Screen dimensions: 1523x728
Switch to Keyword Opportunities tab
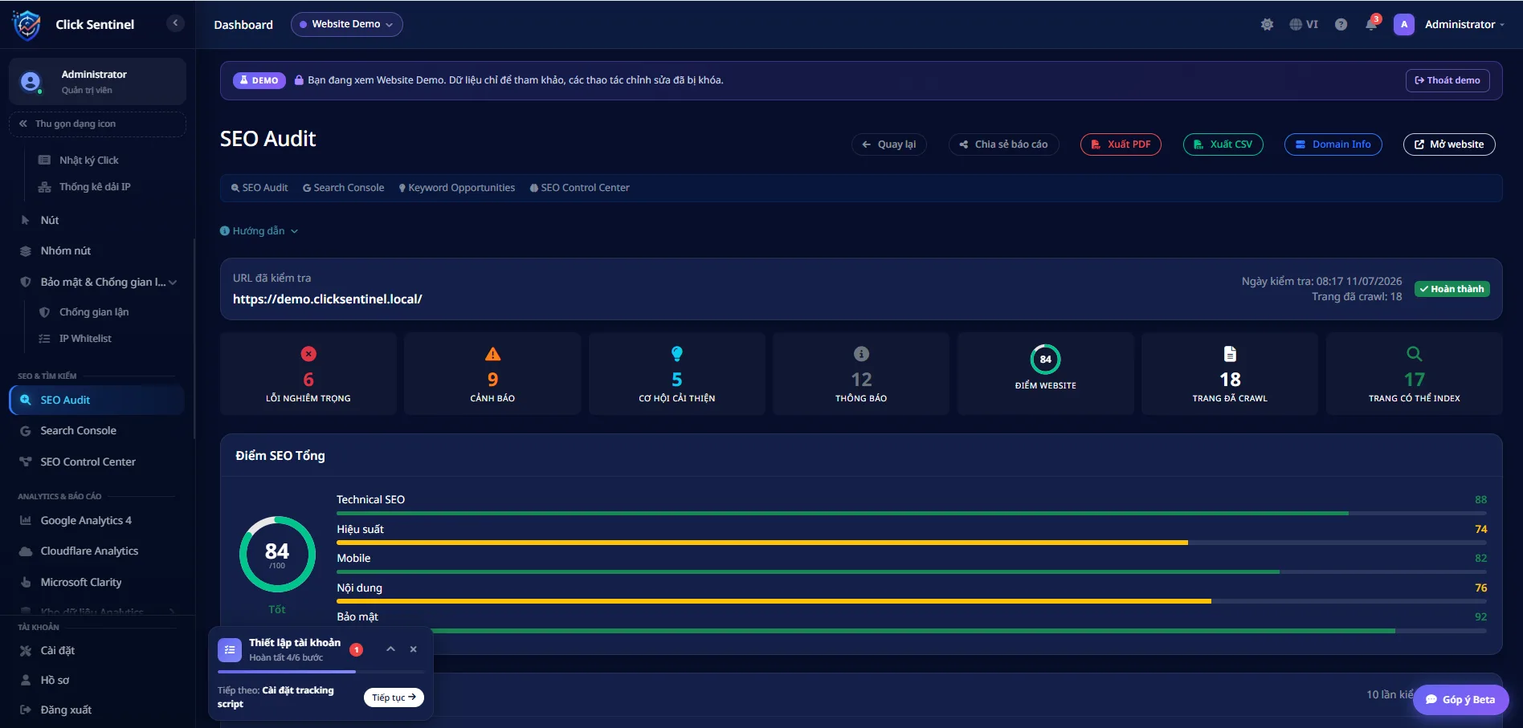pos(457,188)
